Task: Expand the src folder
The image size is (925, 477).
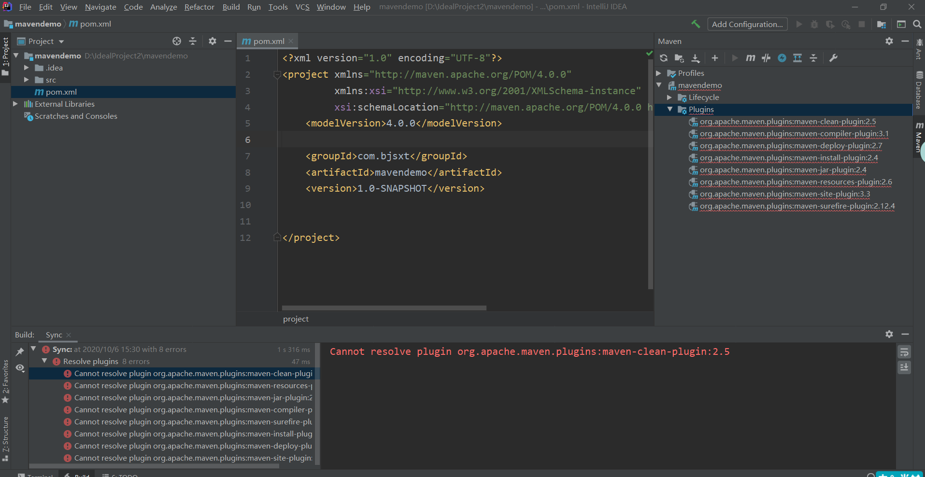Action: 27,80
